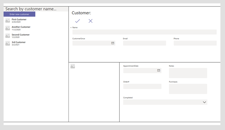Click into the Name field
The width and height of the screenshot is (225, 130).
pyautogui.click(x=145, y=32)
